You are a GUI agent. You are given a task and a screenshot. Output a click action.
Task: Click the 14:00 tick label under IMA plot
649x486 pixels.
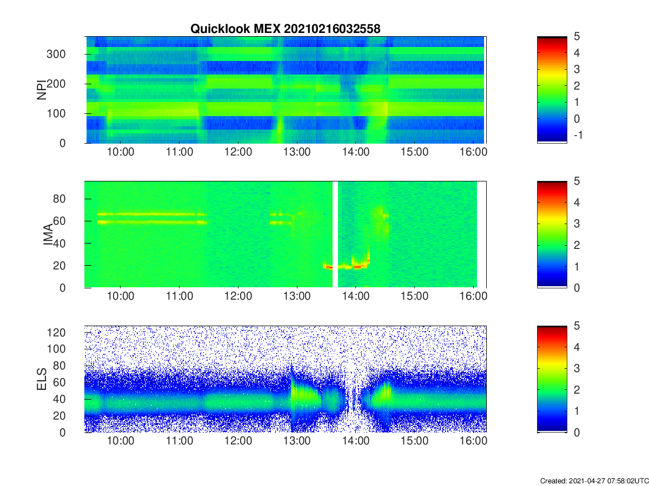(355, 296)
